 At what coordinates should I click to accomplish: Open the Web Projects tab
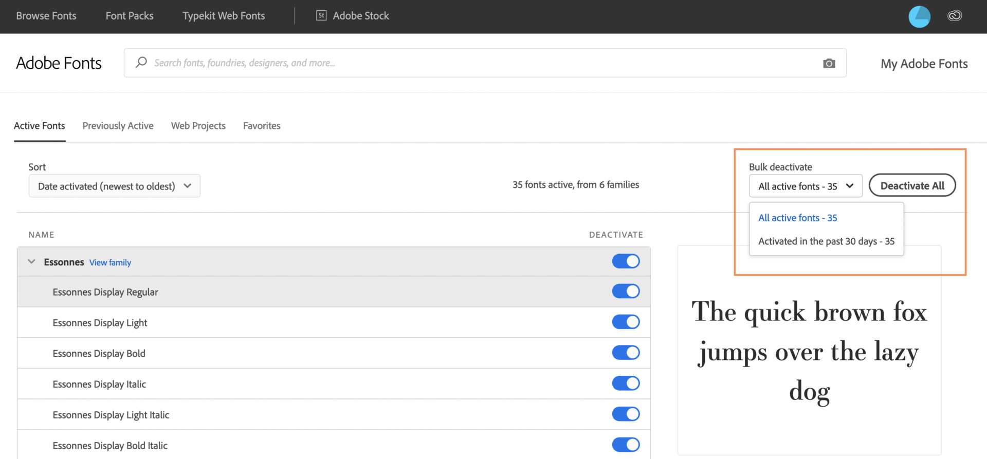pyautogui.click(x=198, y=126)
